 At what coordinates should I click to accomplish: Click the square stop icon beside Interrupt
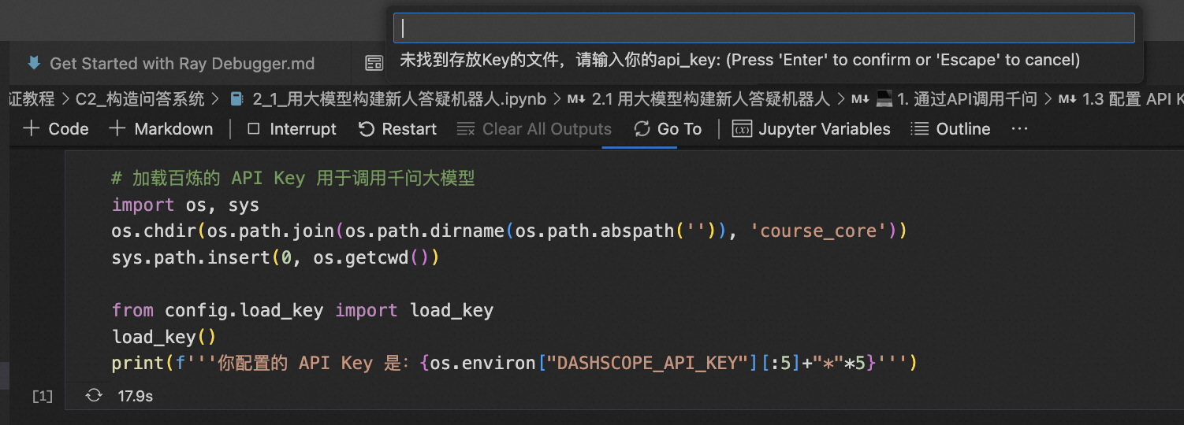tap(253, 128)
